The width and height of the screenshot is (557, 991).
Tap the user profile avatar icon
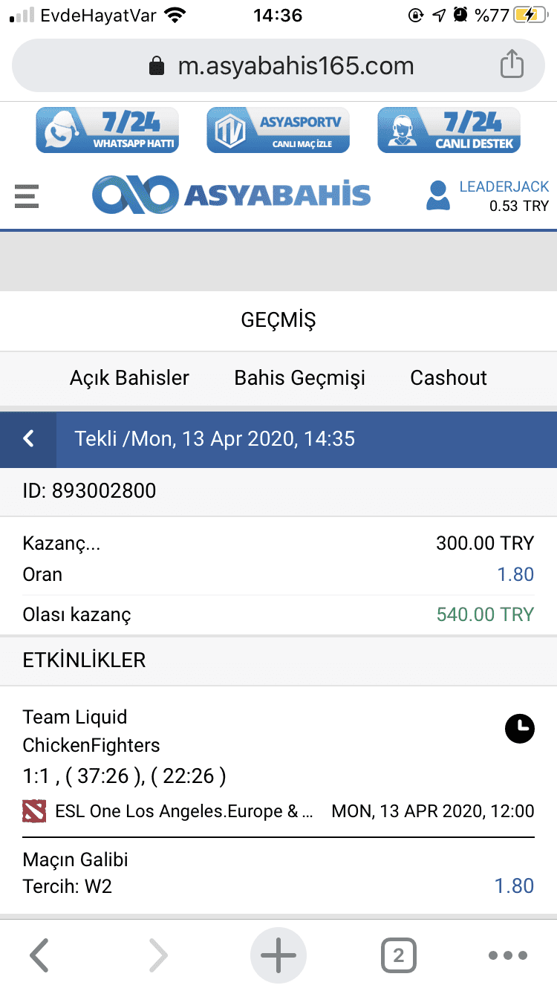[438, 195]
